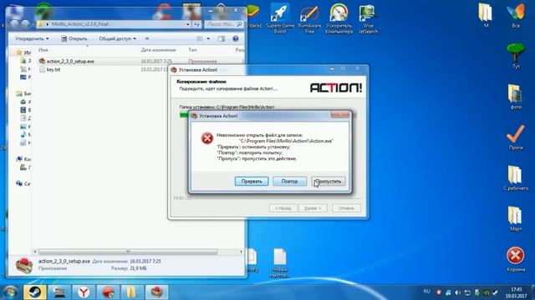Sort by Имя column header

43,50
